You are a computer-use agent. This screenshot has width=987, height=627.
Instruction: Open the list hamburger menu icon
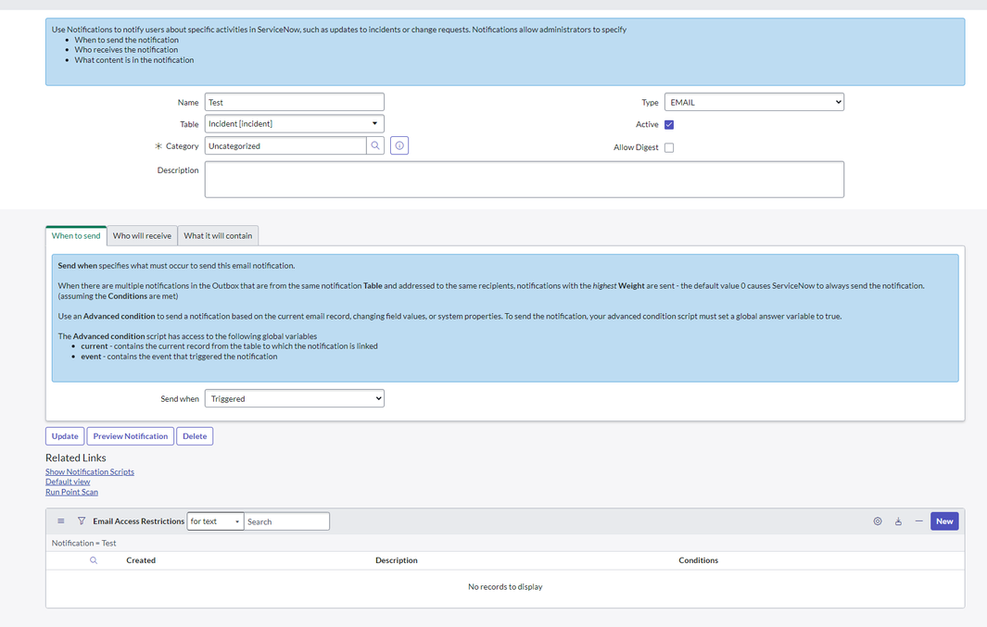61,521
